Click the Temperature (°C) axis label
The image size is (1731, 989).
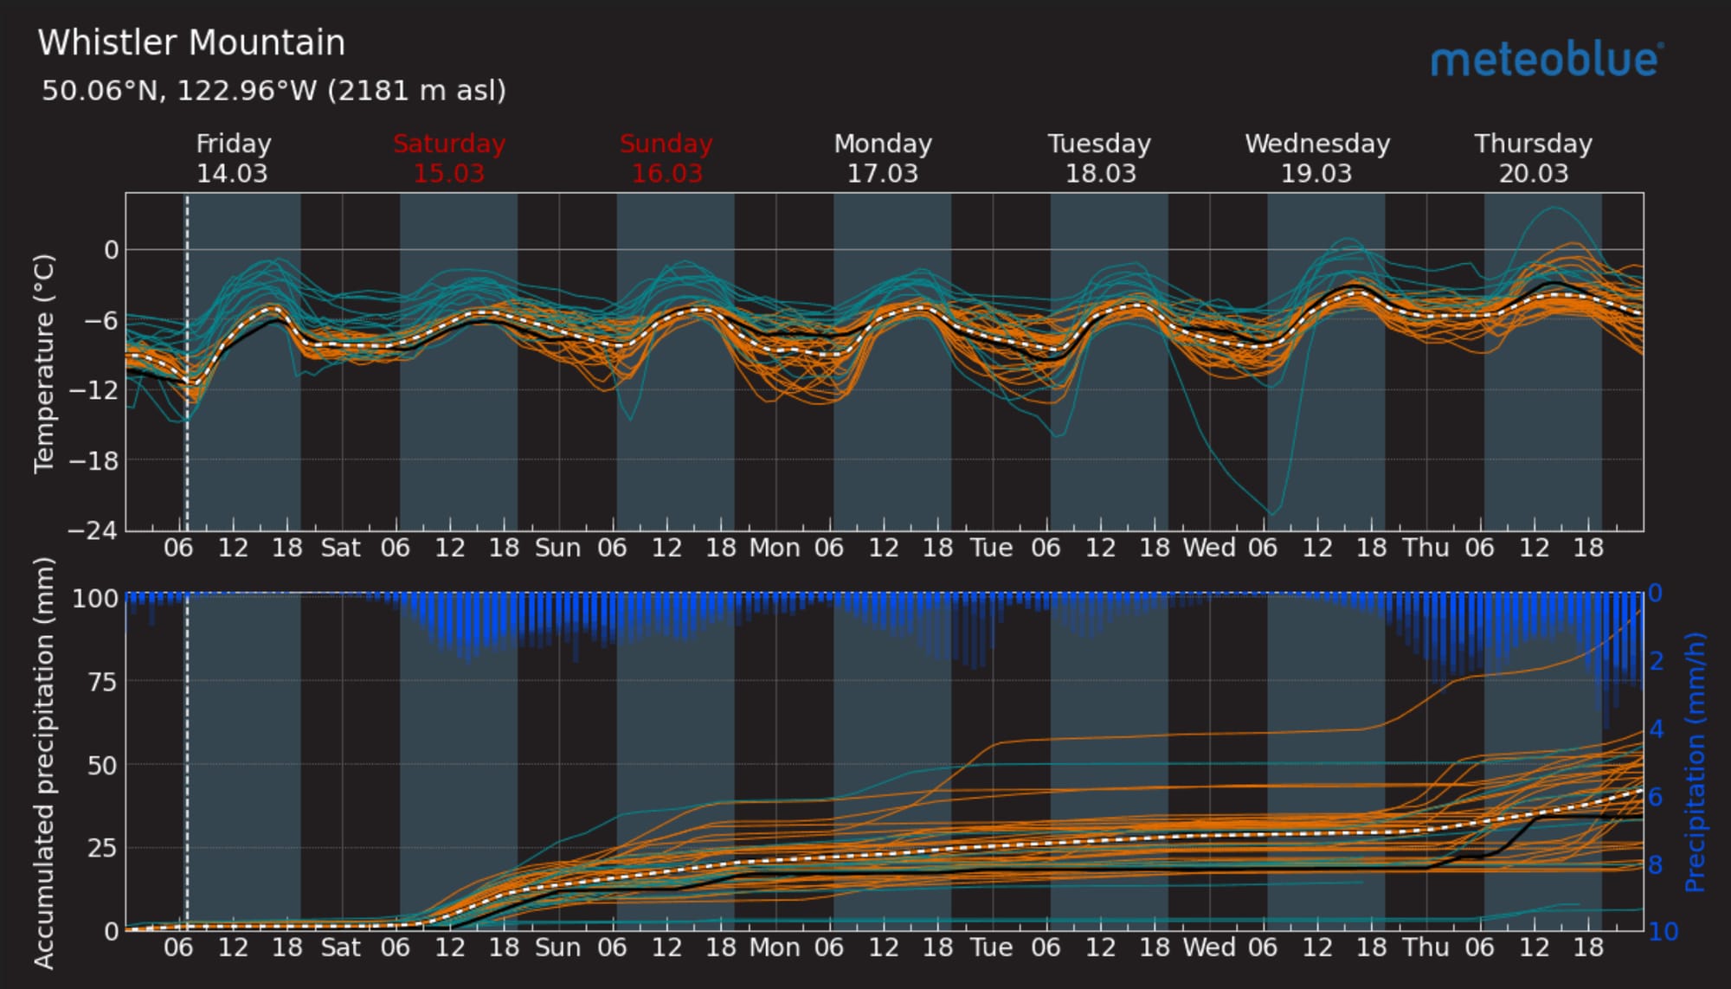[x=43, y=363]
